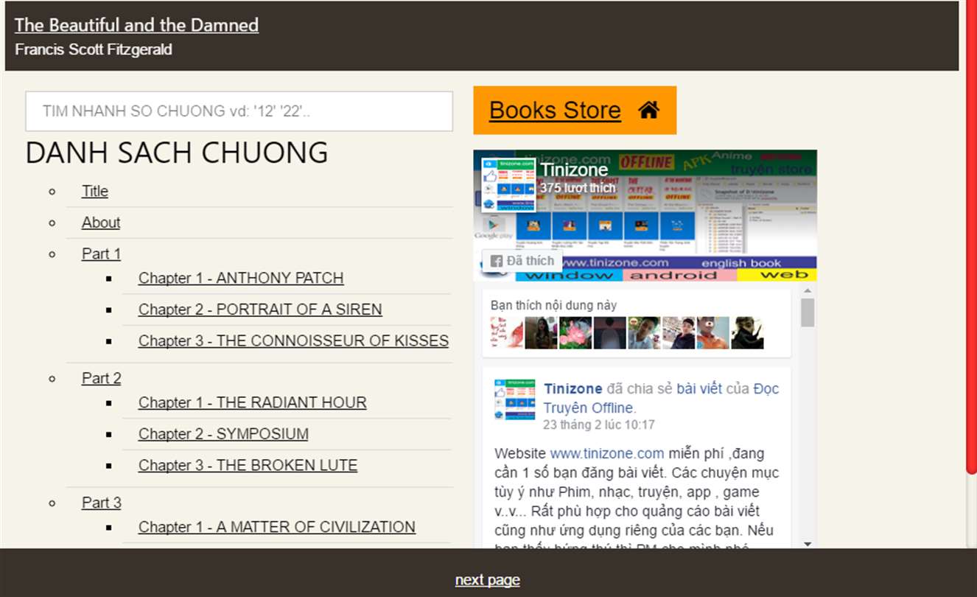This screenshot has height=597, width=977.
Task: Click the seventh liker avatar thumbnail
Action: (712, 333)
